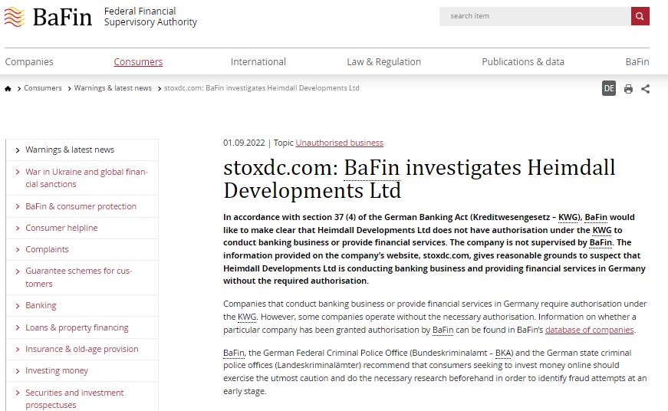Open the International main menu
668x411 pixels.
coord(258,62)
